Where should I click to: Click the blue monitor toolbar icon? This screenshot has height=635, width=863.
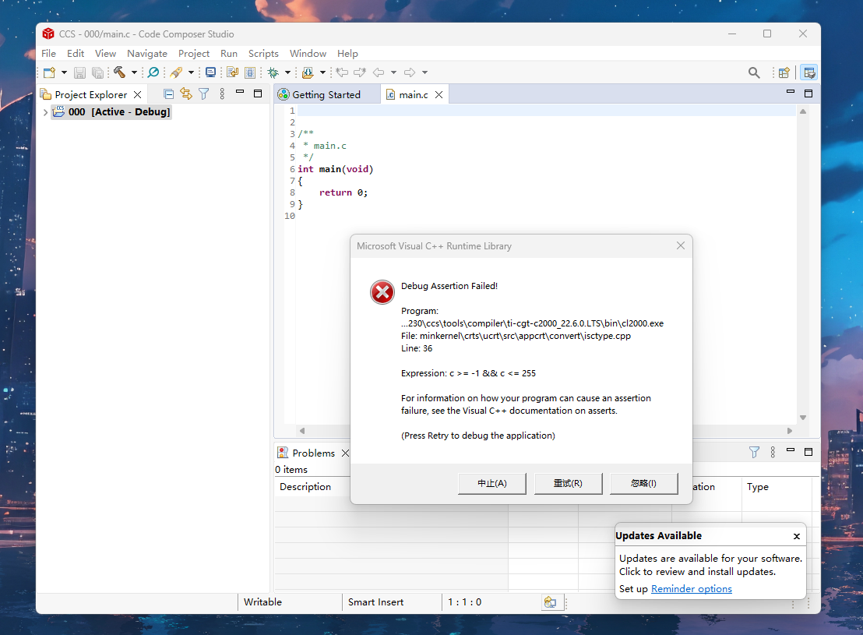[210, 72]
